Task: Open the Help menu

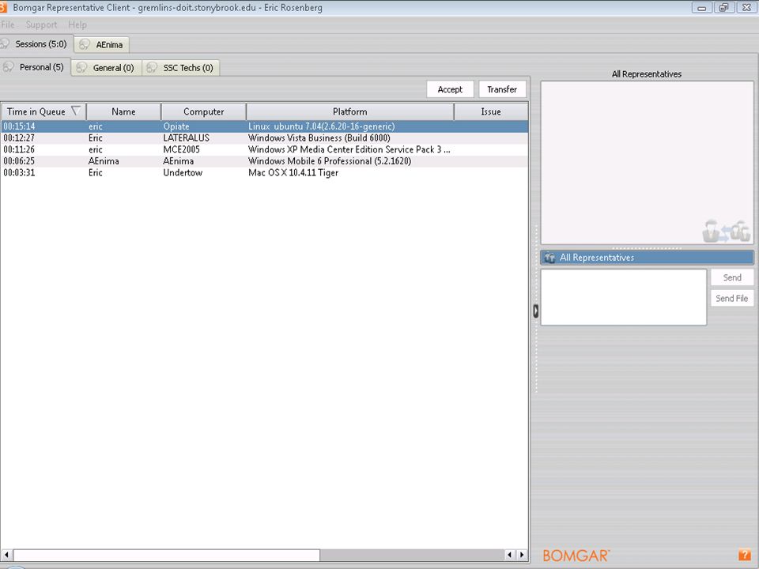Action: [x=77, y=24]
